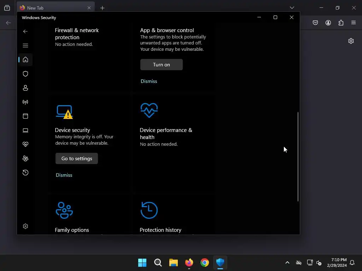
Task: Show hidden system tray icons
Action: (287, 263)
